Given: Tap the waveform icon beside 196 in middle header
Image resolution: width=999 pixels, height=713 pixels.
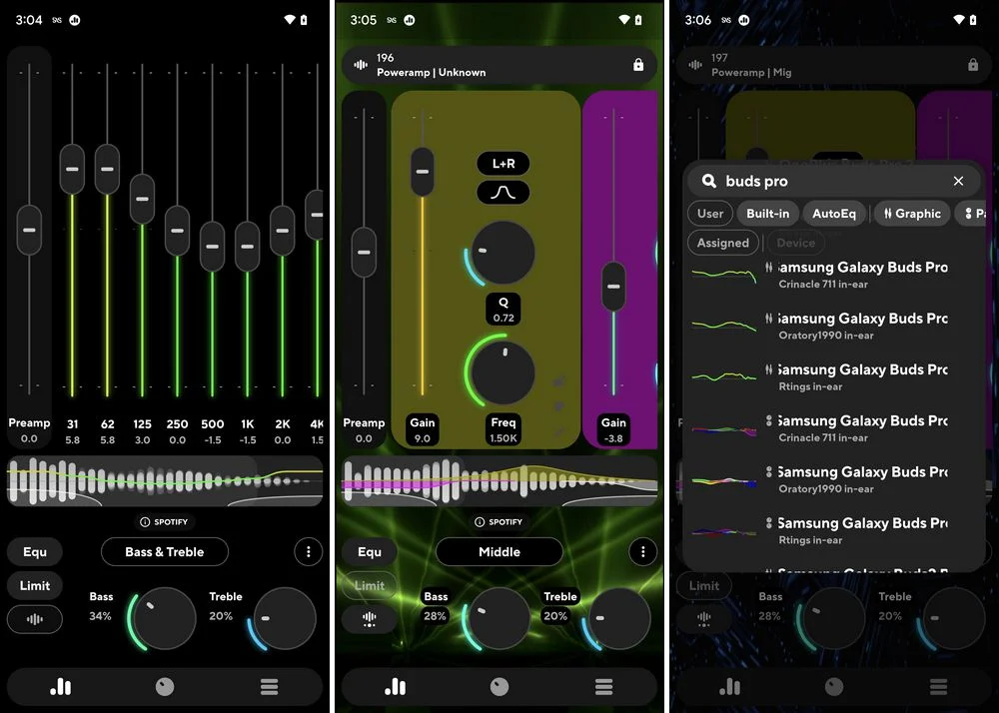Looking at the screenshot, I should (361, 65).
